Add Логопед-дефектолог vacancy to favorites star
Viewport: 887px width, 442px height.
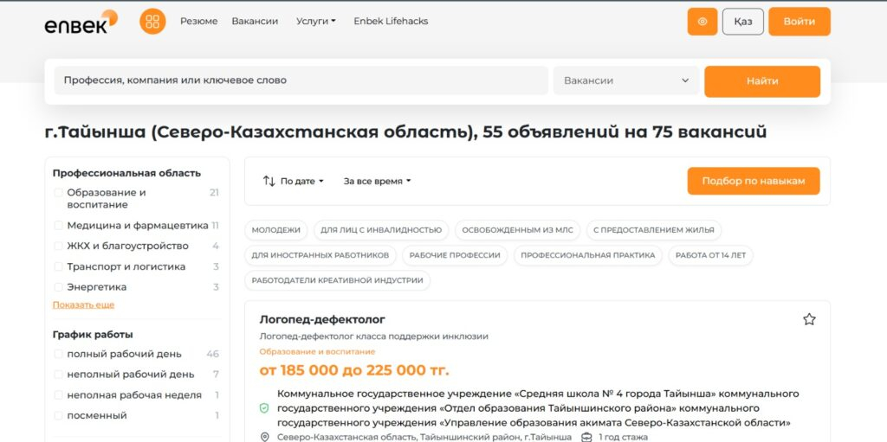809,319
